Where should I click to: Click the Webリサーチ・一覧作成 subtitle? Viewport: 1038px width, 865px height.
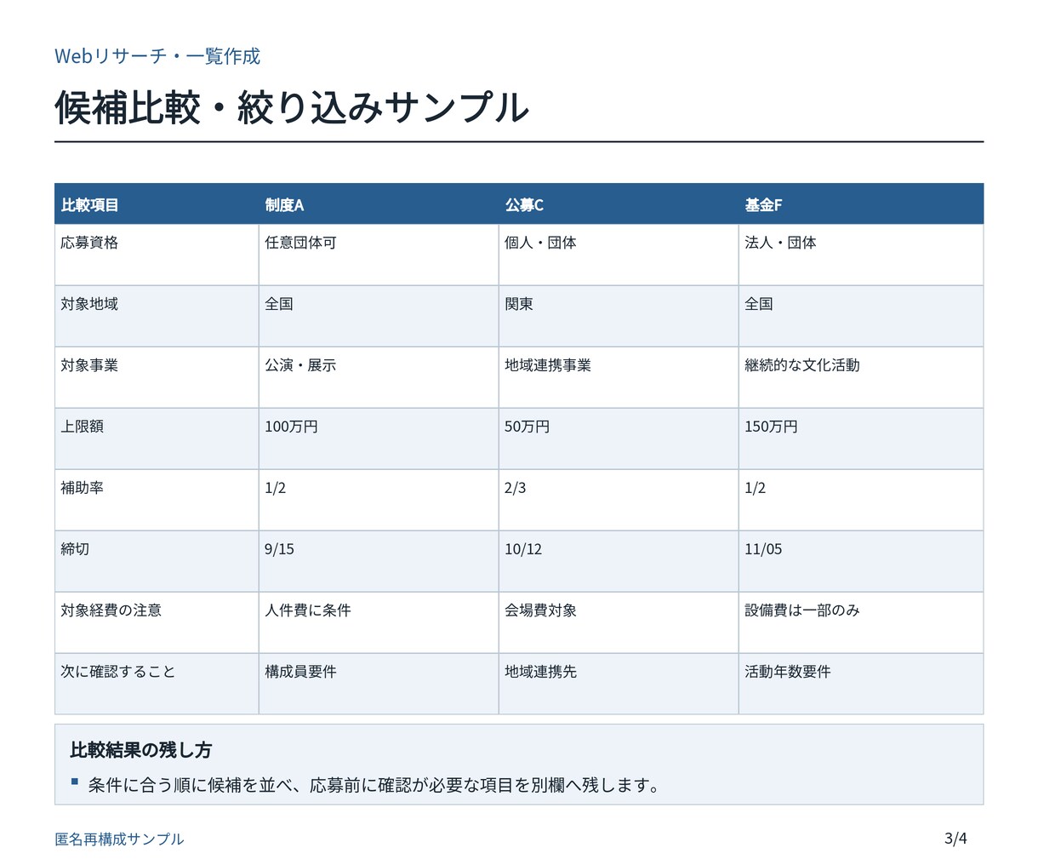pyautogui.click(x=157, y=56)
